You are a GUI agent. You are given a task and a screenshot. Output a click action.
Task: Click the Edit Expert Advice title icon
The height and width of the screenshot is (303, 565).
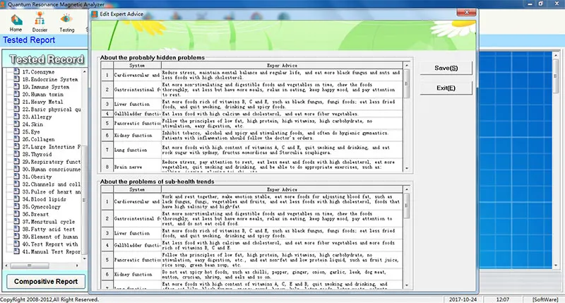click(95, 13)
